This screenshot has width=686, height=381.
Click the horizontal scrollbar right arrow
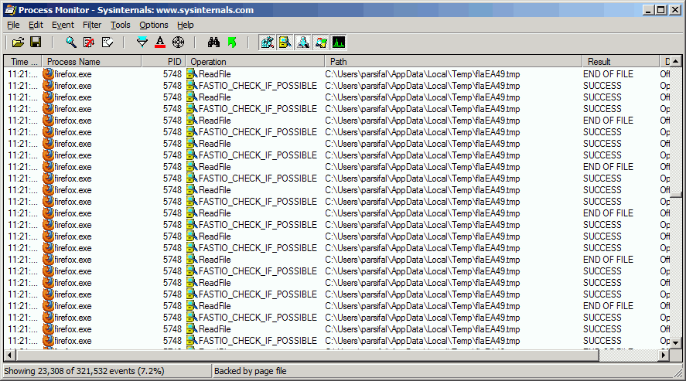coord(664,355)
